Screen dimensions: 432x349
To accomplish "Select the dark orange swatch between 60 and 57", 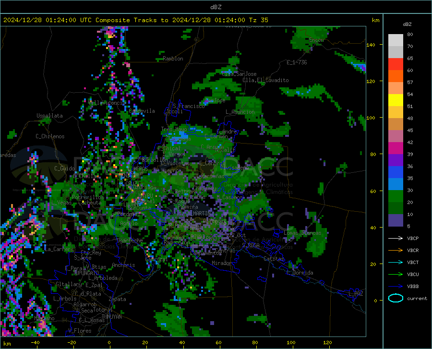I will point(396,76).
